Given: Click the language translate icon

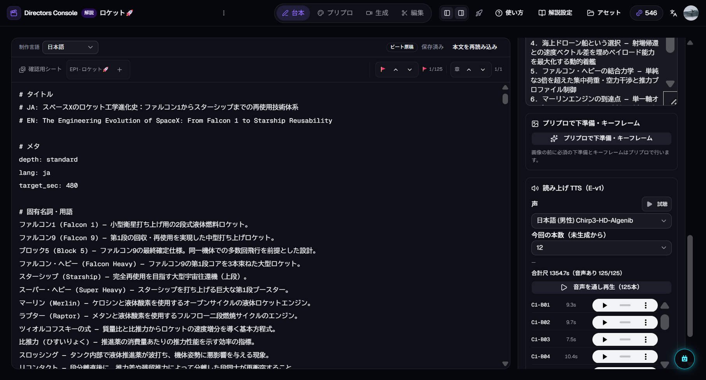Looking at the screenshot, I should (x=673, y=13).
